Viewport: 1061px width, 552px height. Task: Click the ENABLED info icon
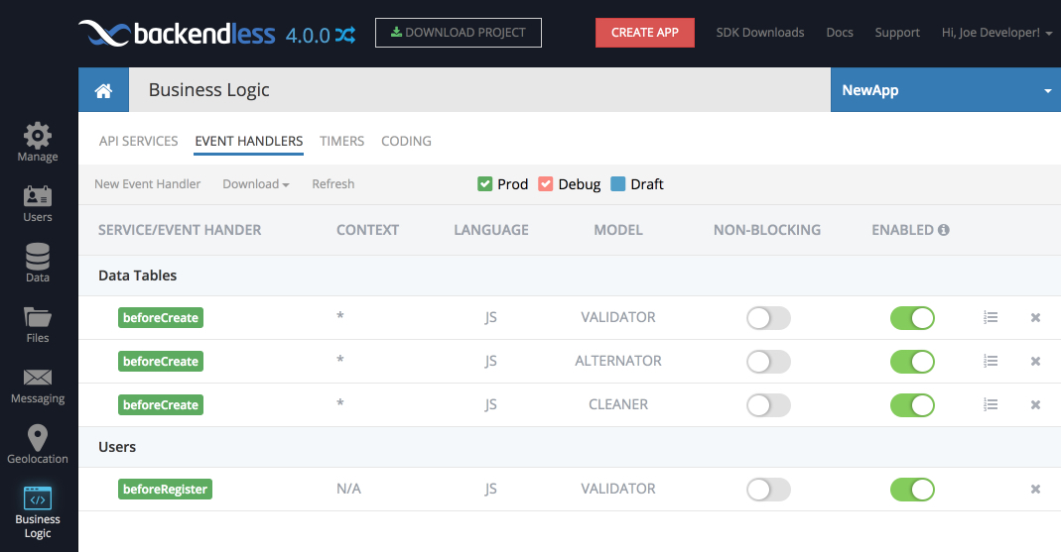pyautogui.click(x=943, y=230)
